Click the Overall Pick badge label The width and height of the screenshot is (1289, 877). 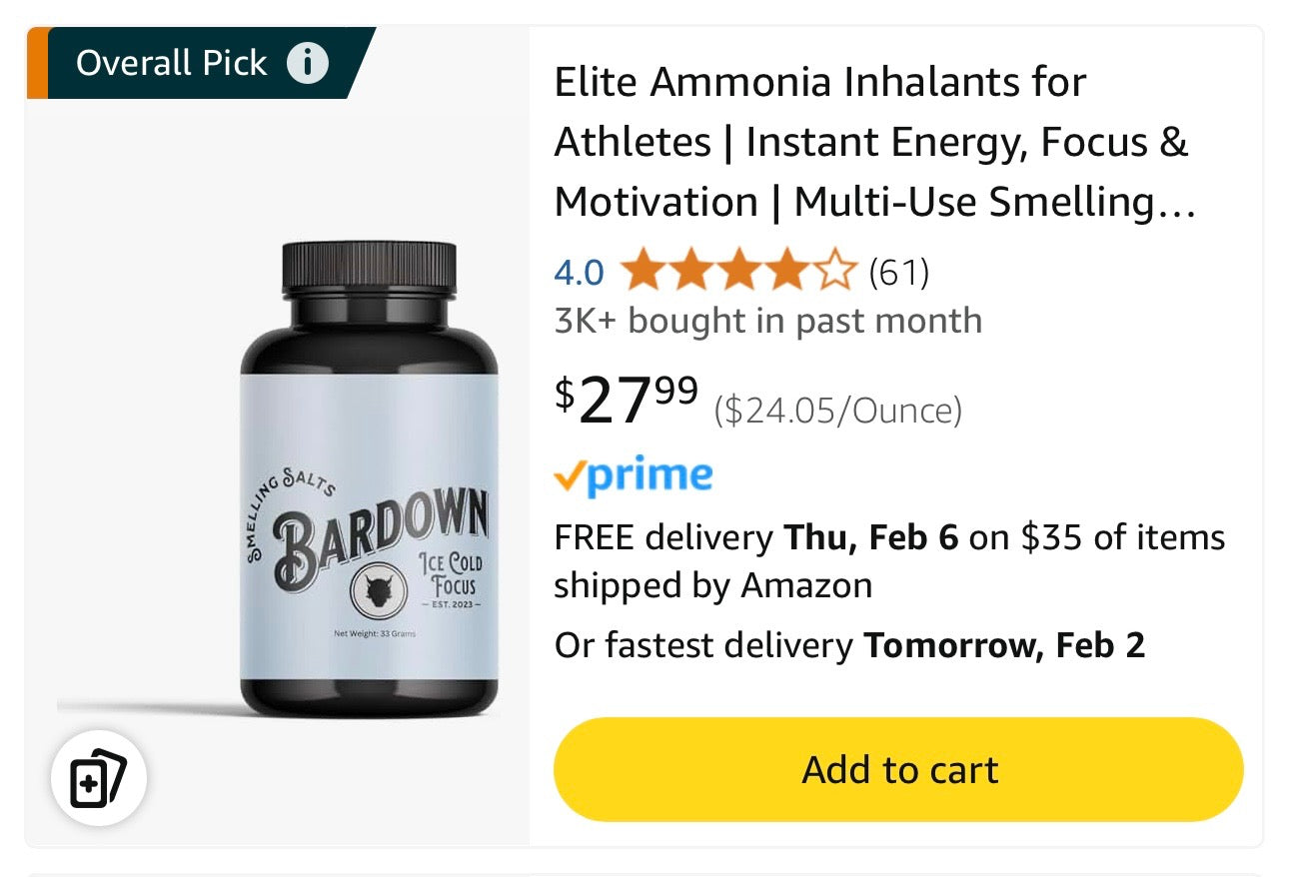(172, 63)
